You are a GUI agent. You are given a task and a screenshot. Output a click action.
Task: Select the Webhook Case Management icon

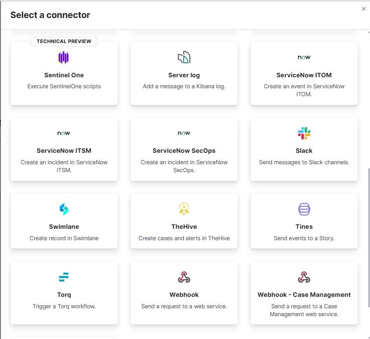tap(304, 277)
